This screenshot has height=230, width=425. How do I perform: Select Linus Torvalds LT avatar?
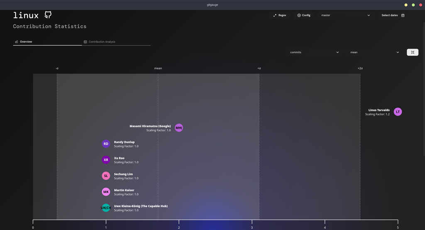coord(398,112)
